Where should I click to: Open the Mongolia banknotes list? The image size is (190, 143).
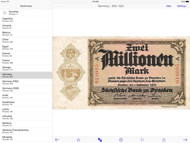[x=26, y=138]
